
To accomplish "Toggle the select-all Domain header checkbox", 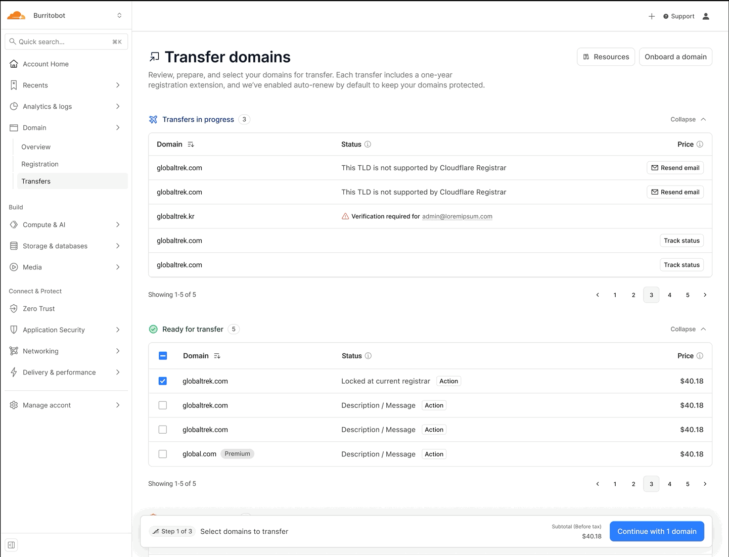I will tap(163, 356).
